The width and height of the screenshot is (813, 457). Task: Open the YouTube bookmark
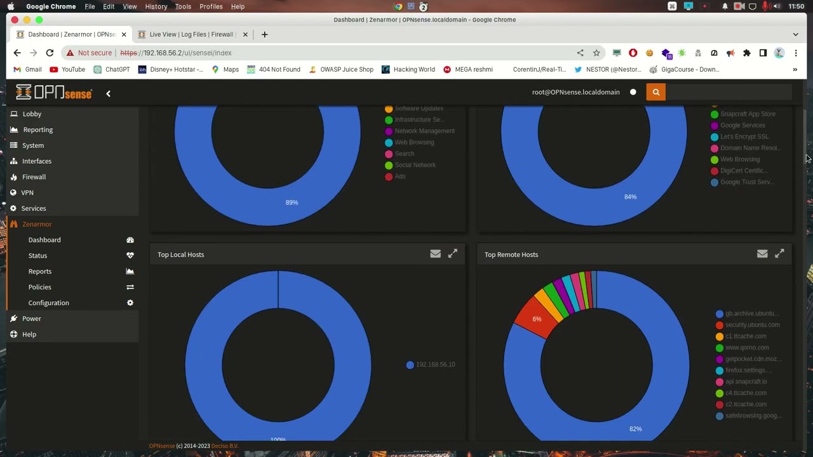(67, 69)
